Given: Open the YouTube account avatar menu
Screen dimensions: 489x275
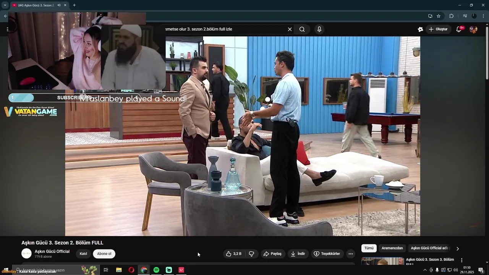Looking at the screenshot, I should [x=473, y=29].
